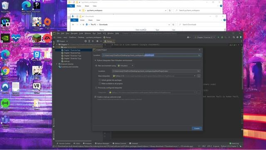The image size is (266, 150).
Task: Browse folder icon for virtualenv location
Action: tap(198, 71)
